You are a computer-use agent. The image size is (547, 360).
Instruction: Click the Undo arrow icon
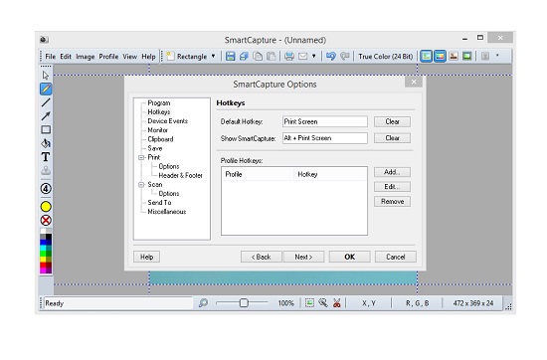pyautogui.click(x=331, y=56)
